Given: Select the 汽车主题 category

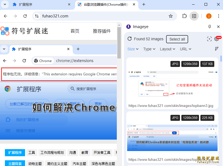Looking at the screenshot, I should coord(79,164).
